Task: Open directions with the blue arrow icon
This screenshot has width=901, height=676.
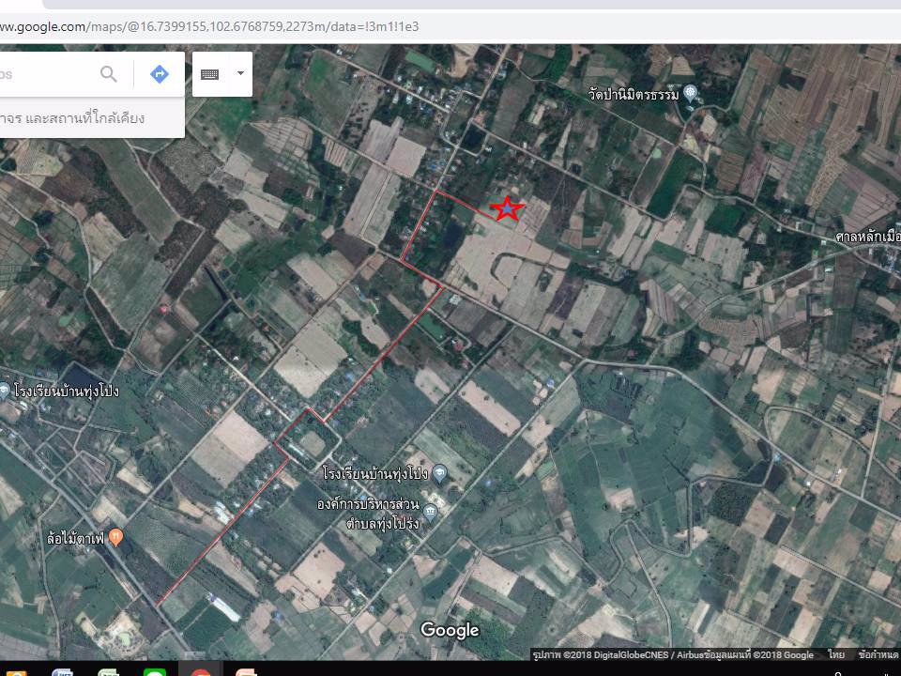Action: click(x=160, y=74)
